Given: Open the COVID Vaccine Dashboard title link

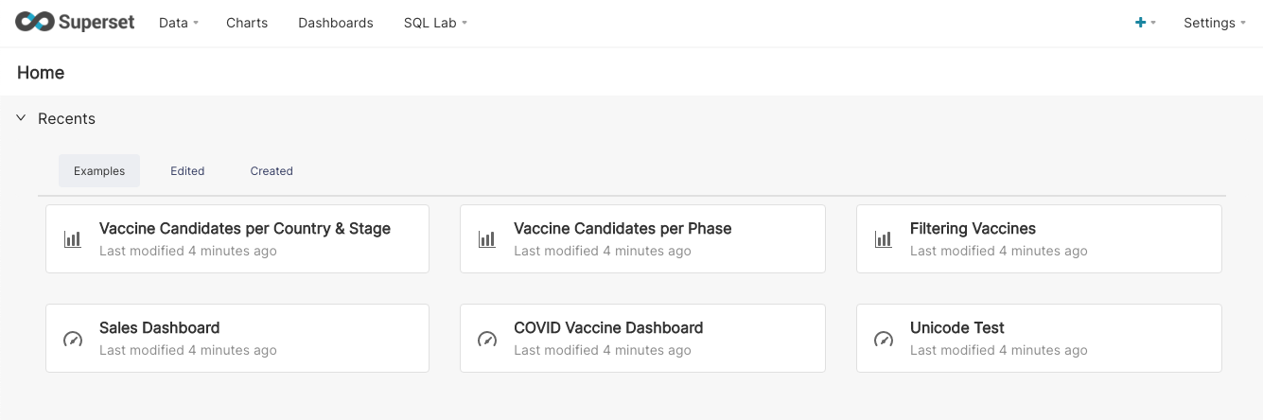Looking at the screenshot, I should [608, 328].
